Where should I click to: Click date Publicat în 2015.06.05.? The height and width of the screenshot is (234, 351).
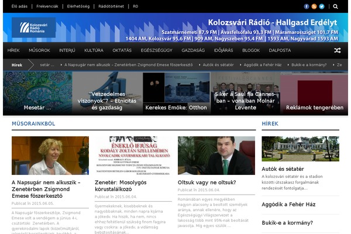[x=33, y=204]
